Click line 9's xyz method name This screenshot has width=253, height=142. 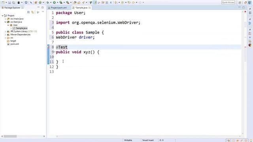click(87, 52)
